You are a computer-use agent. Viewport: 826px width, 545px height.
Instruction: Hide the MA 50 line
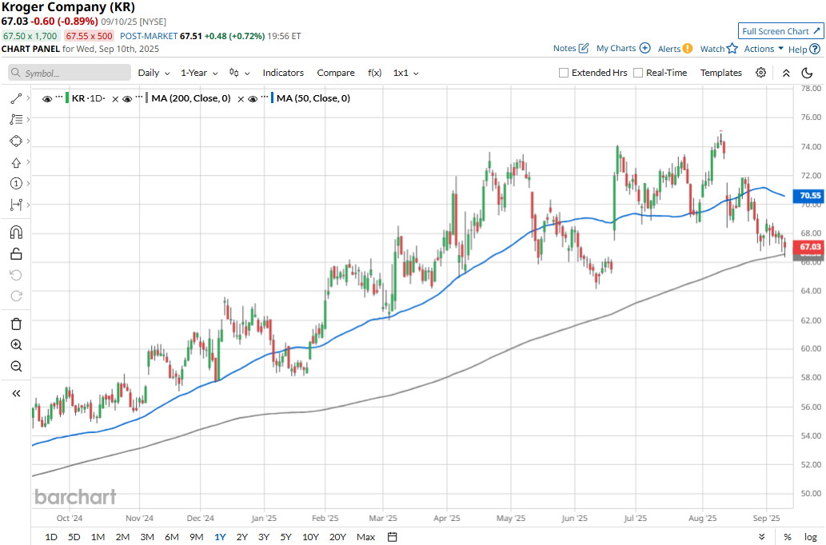253,98
